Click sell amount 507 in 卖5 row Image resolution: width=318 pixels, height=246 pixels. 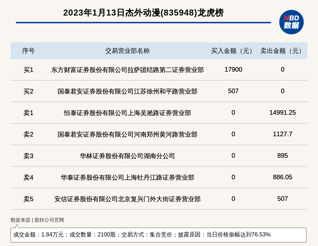pyautogui.click(x=283, y=199)
